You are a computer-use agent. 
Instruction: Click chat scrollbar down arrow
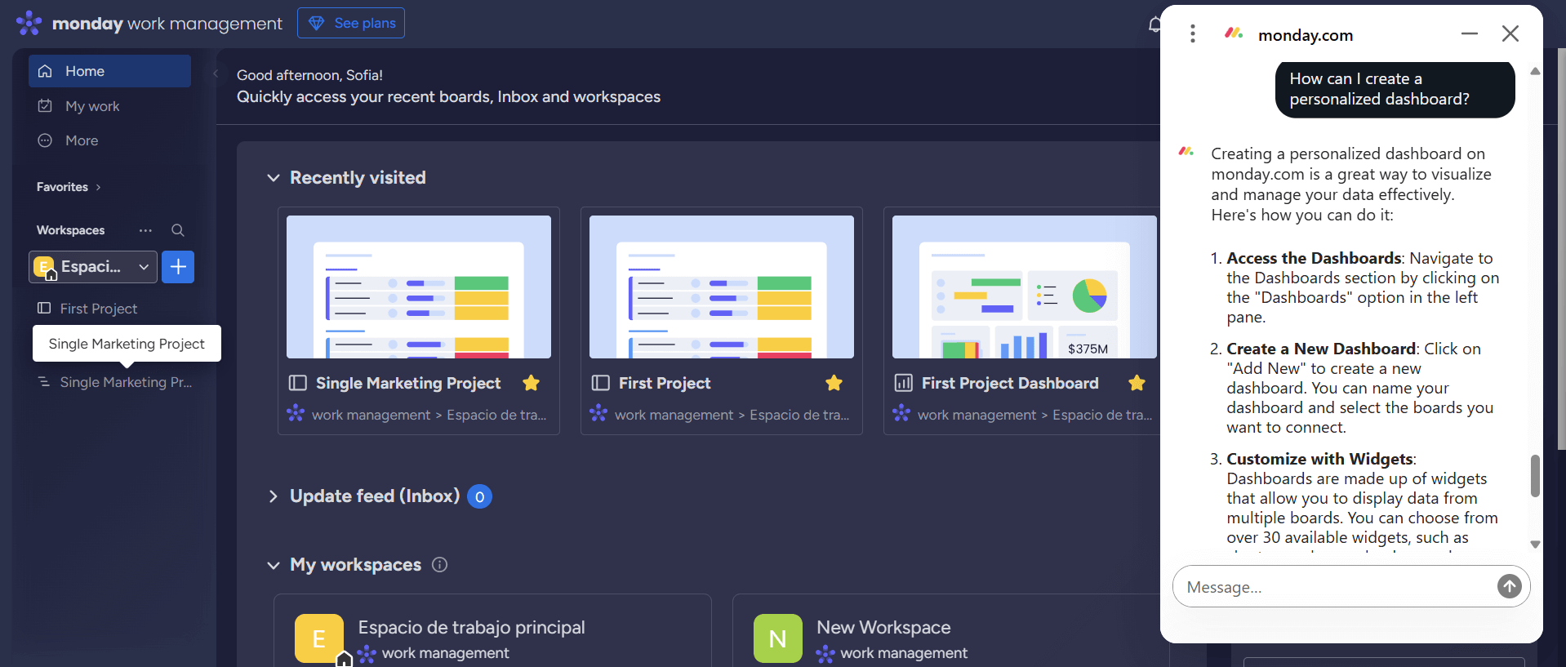1535,545
